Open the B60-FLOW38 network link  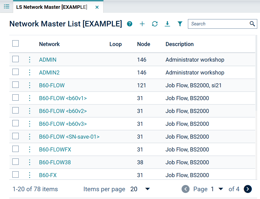click(x=55, y=162)
